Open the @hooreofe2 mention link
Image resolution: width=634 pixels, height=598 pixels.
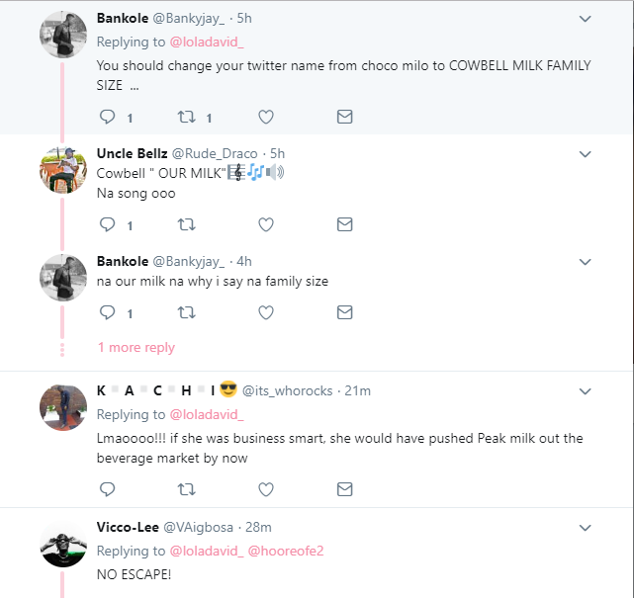click(x=288, y=551)
